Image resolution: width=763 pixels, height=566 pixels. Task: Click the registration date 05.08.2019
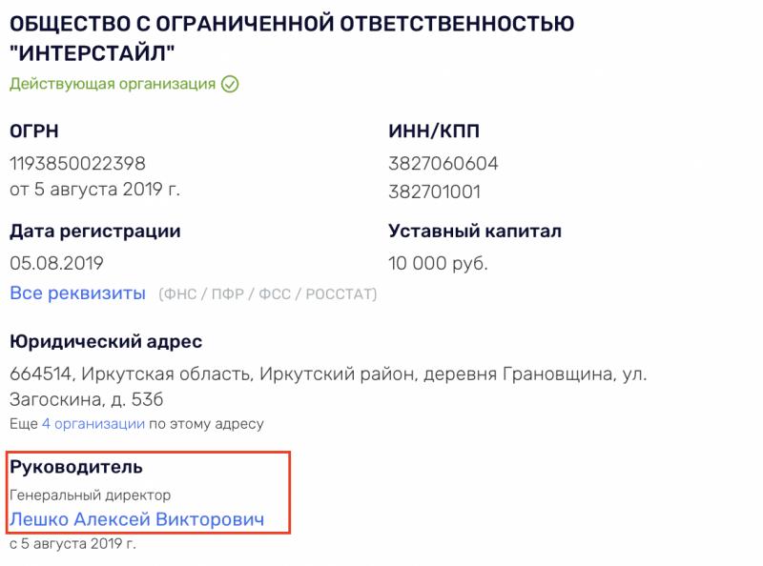tap(56, 263)
